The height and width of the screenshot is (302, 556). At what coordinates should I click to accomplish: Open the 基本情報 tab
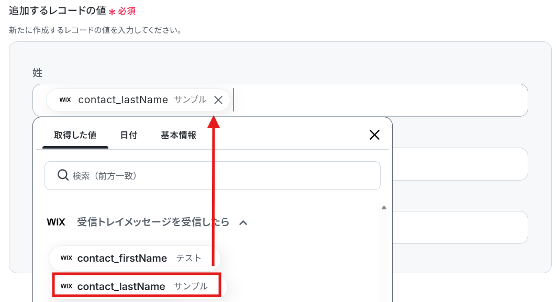coord(179,135)
